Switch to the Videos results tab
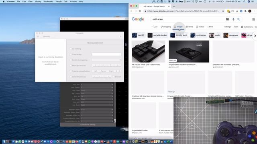Screen dimensions: 257x144 coord(200,27)
